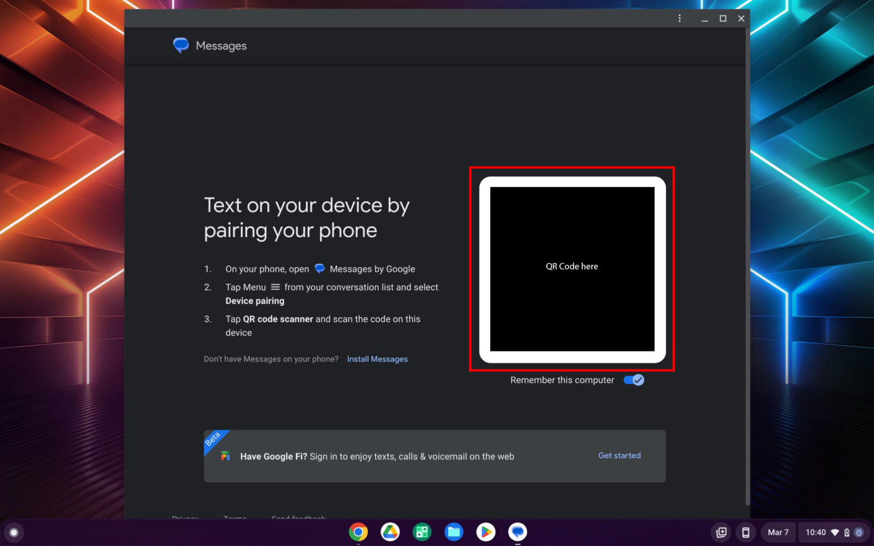Open the Privacy page
The height and width of the screenshot is (546, 874).
click(x=185, y=519)
